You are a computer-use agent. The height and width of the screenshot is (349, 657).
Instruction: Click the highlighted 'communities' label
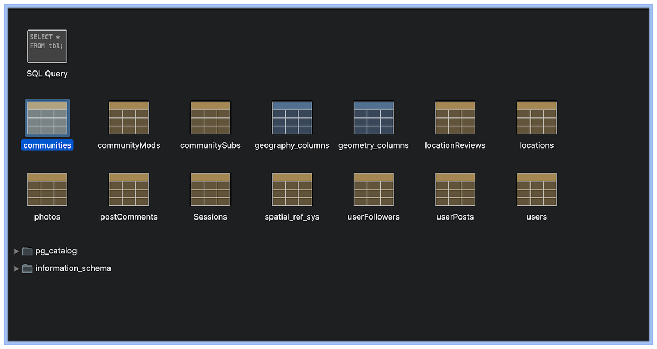point(47,145)
